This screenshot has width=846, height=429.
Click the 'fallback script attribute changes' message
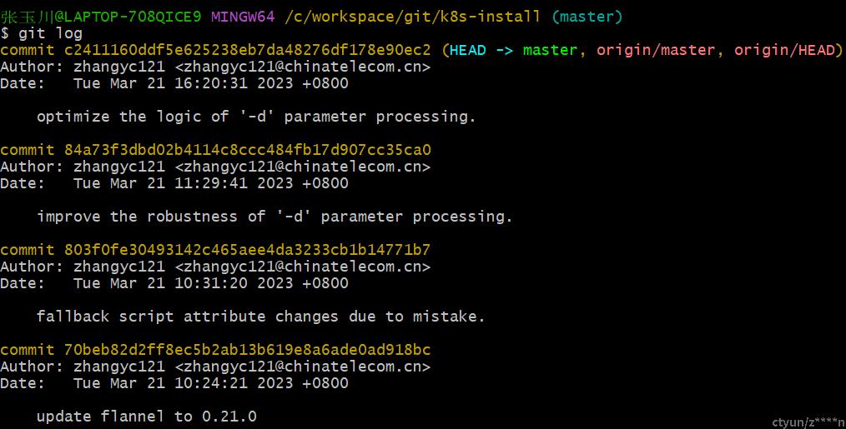pos(260,317)
